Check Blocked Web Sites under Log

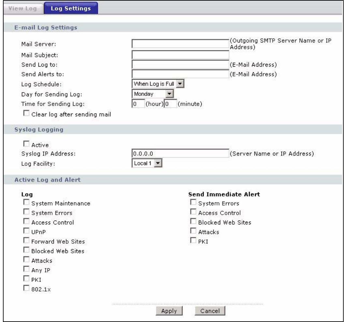pos(26,250)
